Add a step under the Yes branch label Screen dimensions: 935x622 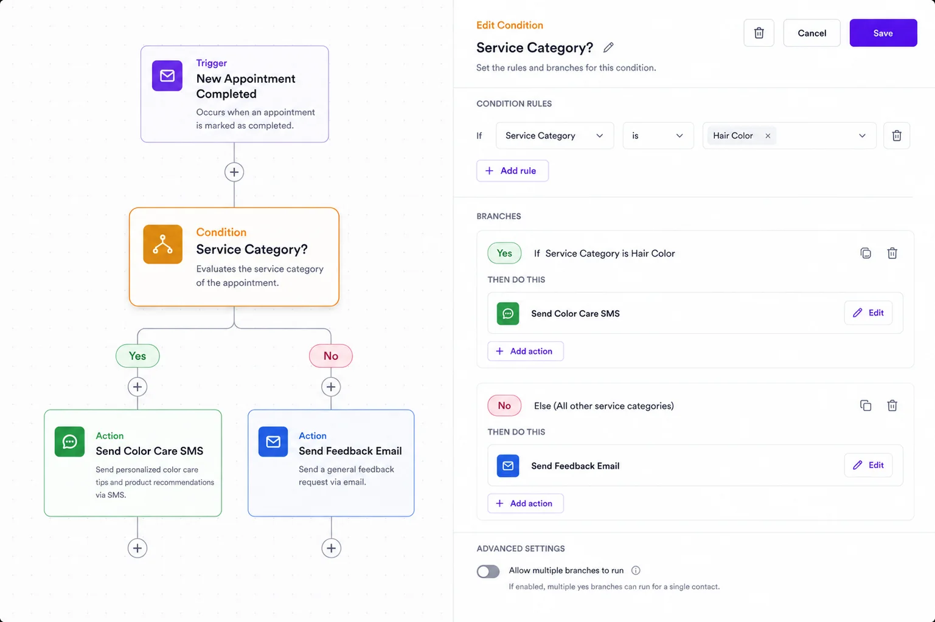(x=137, y=387)
